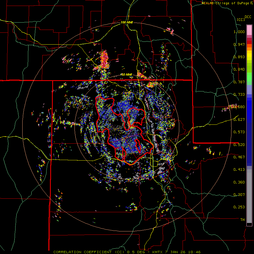This screenshot has height=254, width=254.
Task: Click the 0.733 legend value
Action: [x=239, y=95]
